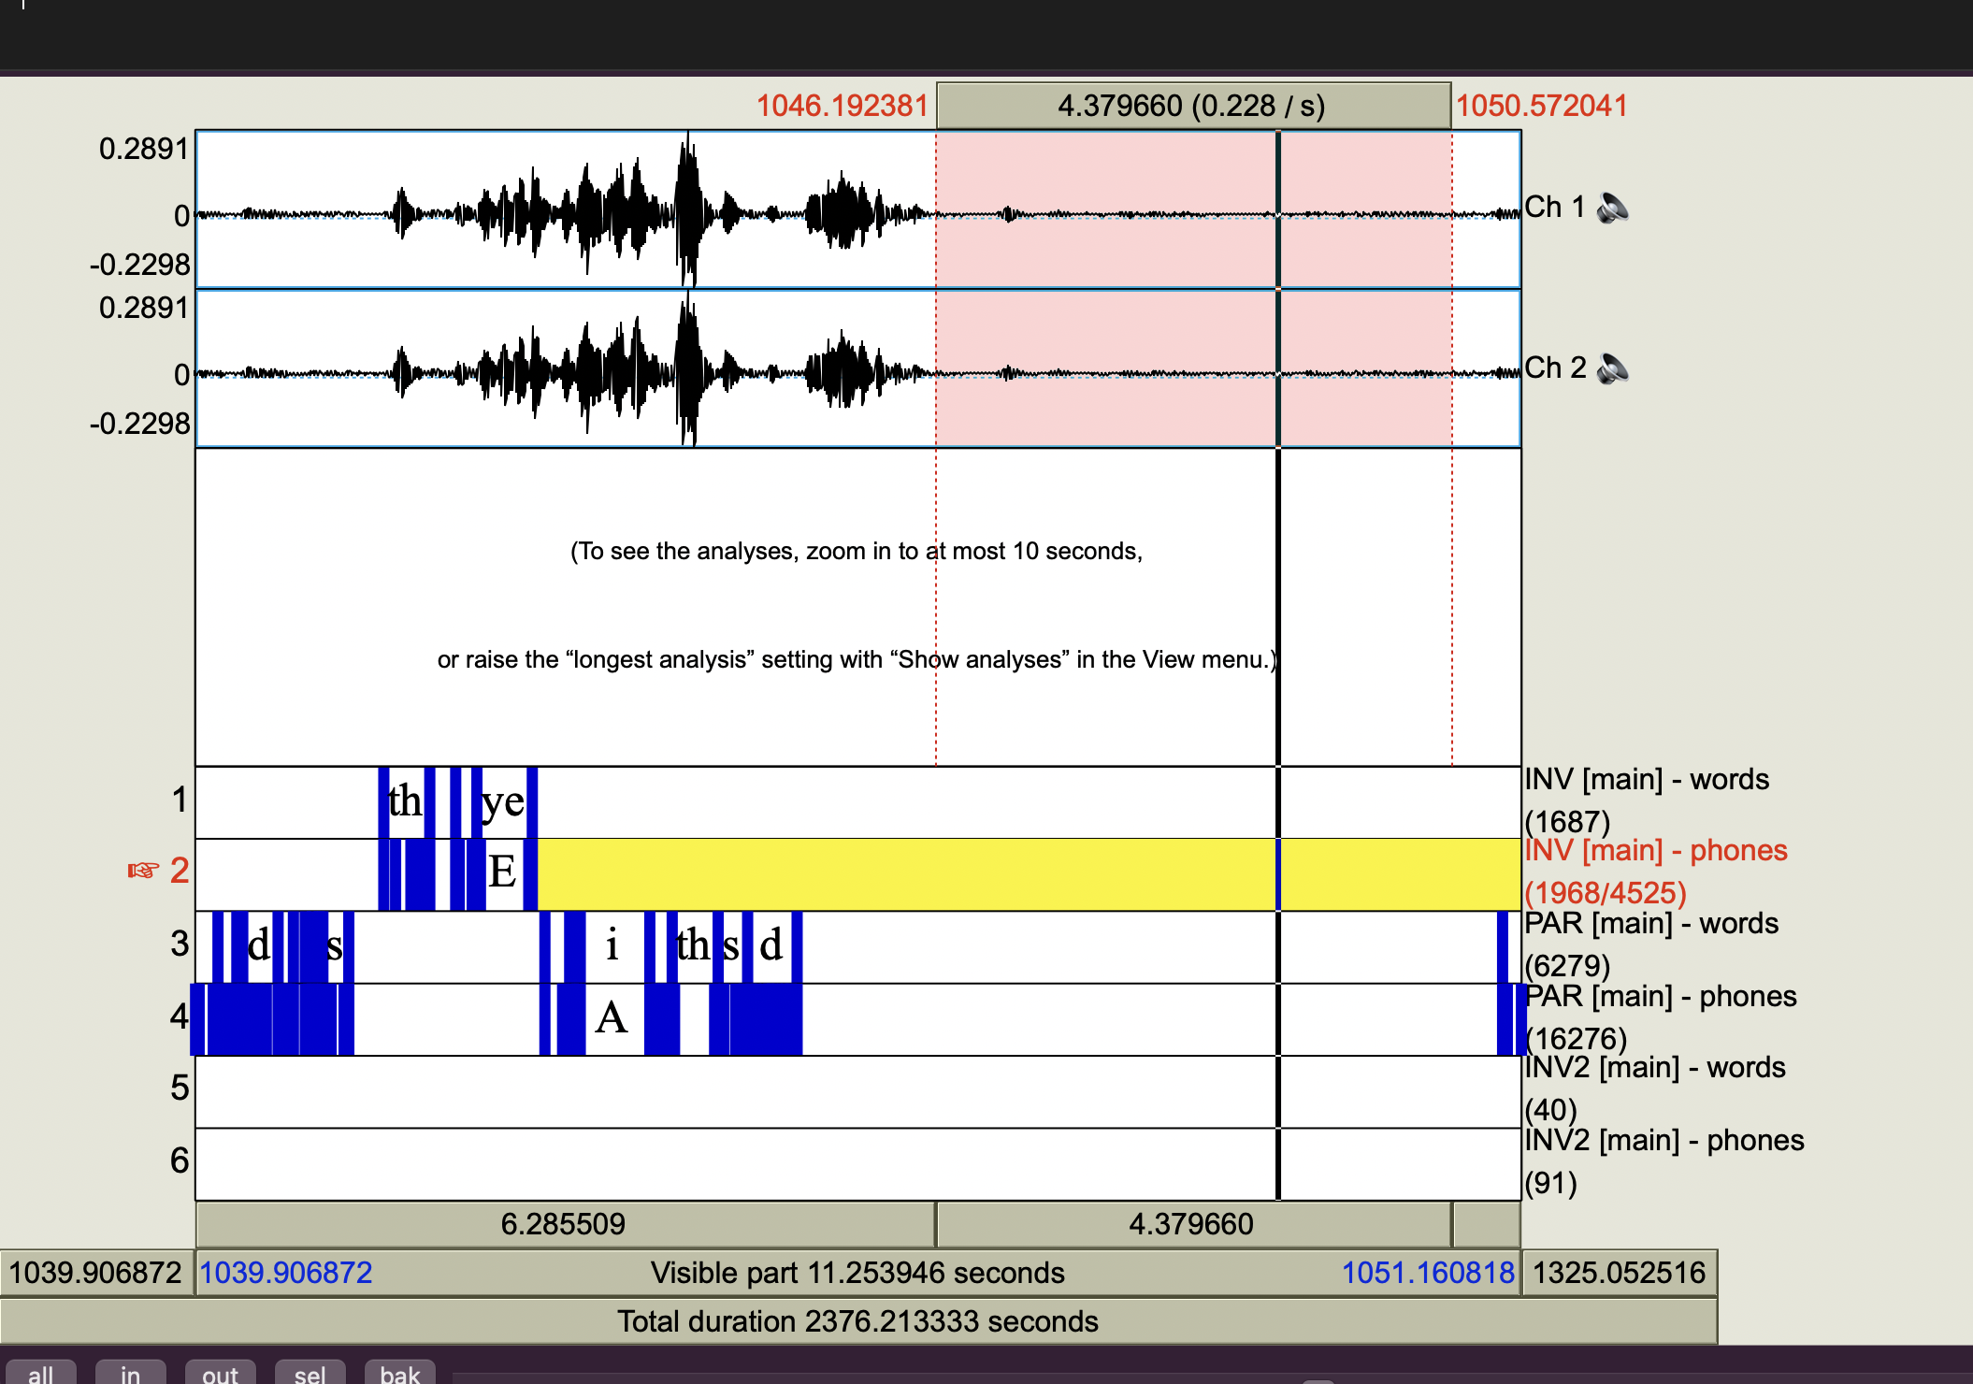Select the 'th' interval in tier 3
Image resolution: width=1973 pixels, height=1384 pixels.
click(695, 946)
